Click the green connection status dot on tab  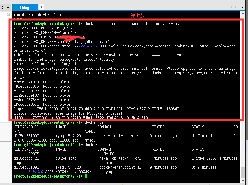[x=16, y=7]
